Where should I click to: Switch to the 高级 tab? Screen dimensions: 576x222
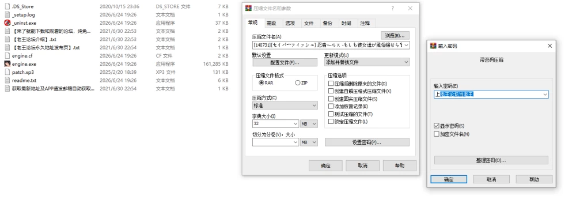point(271,23)
